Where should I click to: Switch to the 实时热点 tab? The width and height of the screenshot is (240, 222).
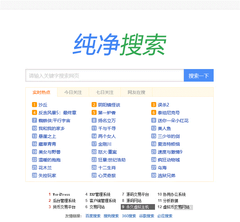point(41,92)
